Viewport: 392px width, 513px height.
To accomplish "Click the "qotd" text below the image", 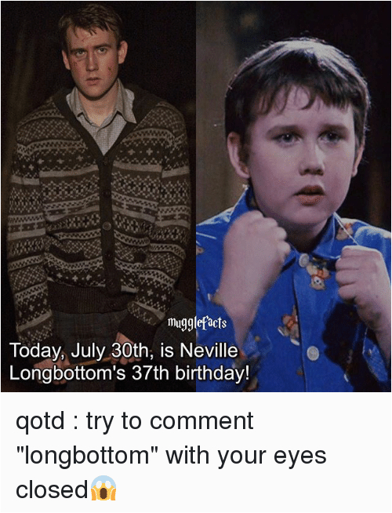I will click(x=40, y=421).
